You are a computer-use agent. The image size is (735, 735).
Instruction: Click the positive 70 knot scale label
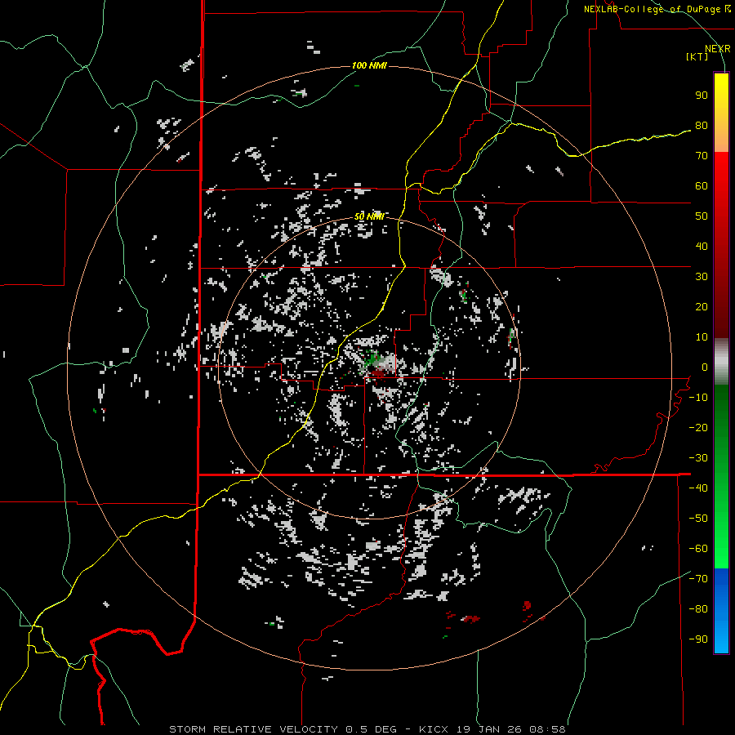click(702, 156)
